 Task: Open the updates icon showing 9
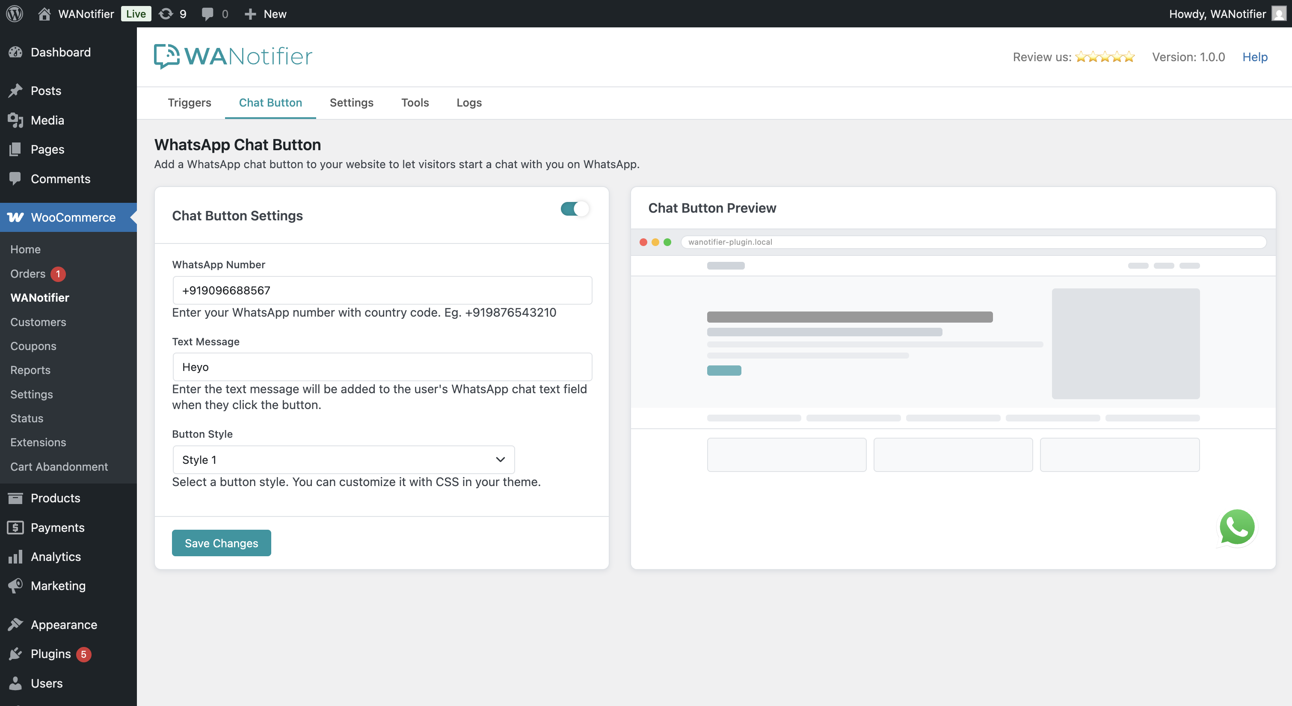click(x=172, y=14)
